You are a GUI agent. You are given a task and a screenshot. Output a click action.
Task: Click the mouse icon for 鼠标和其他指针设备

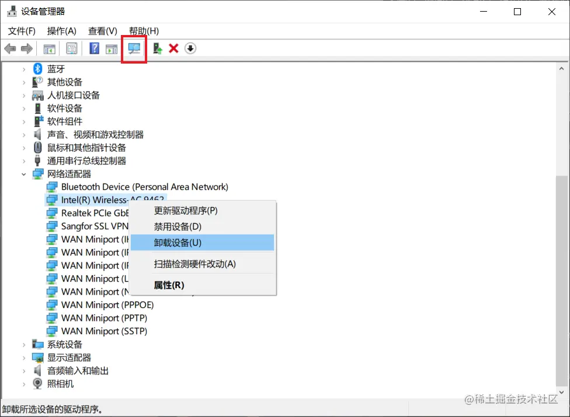pos(38,148)
